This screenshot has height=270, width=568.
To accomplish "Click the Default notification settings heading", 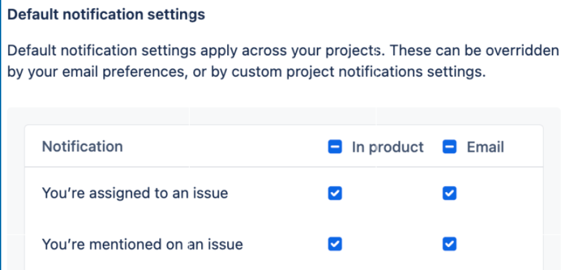I will pyautogui.click(x=105, y=14).
